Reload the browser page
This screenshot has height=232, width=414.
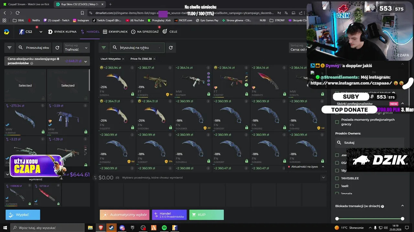17,13
